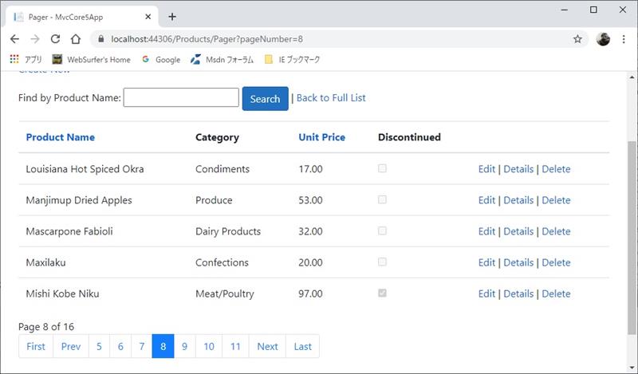Open new tab with plus icon
Screen dimensions: 638x374
click(172, 17)
